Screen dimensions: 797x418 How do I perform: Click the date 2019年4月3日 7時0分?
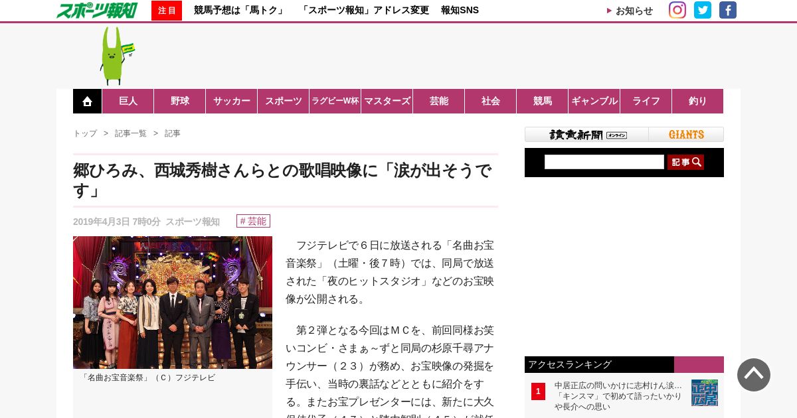coord(117,222)
